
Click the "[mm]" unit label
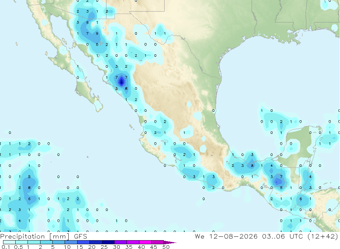60,236
